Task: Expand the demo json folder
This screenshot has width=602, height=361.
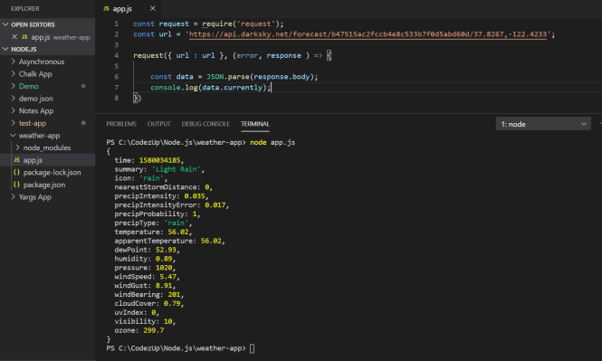Action: point(14,99)
